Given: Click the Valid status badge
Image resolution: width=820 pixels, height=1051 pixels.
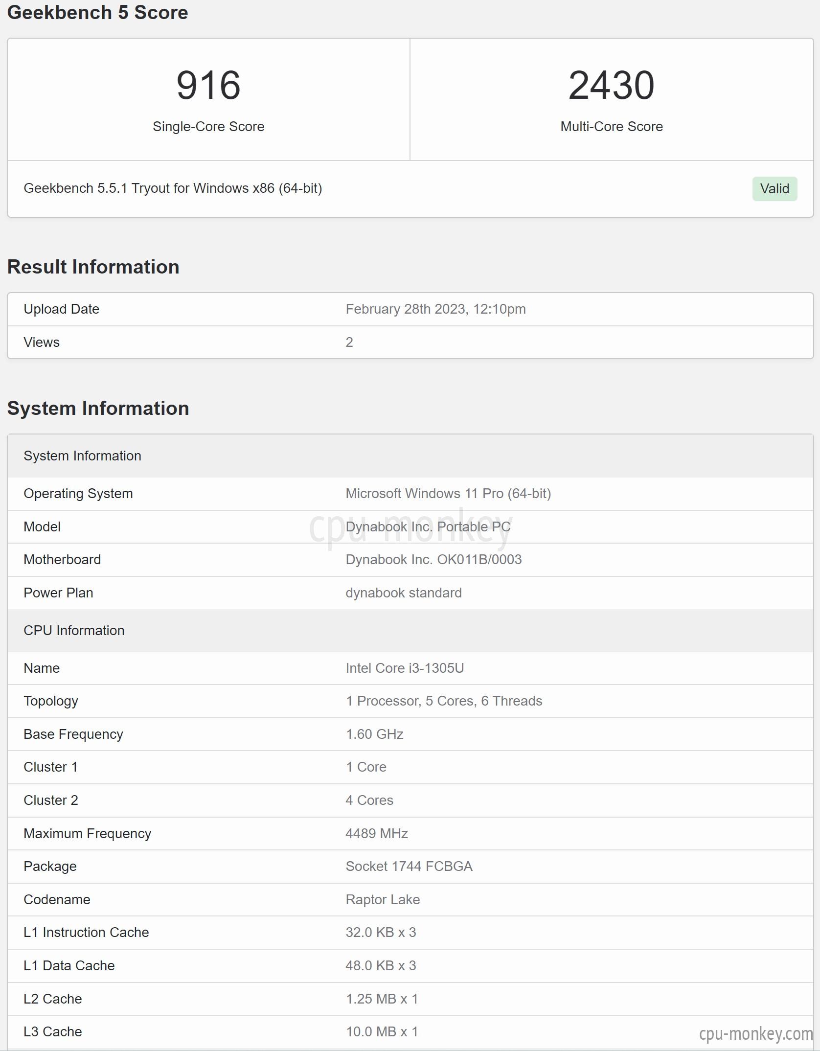Looking at the screenshot, I should [774, 189].
